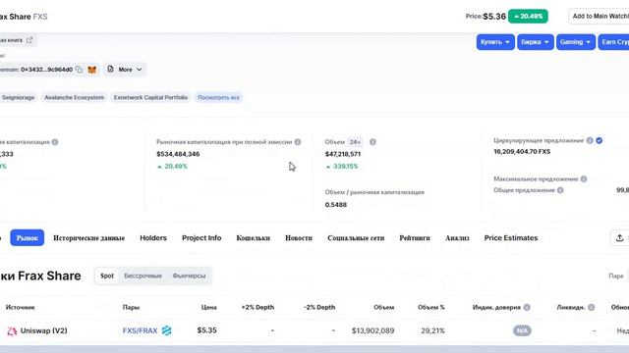Open the Кошельки tab
This screenshot has height=353, width=629.
[x=254, y=238]
